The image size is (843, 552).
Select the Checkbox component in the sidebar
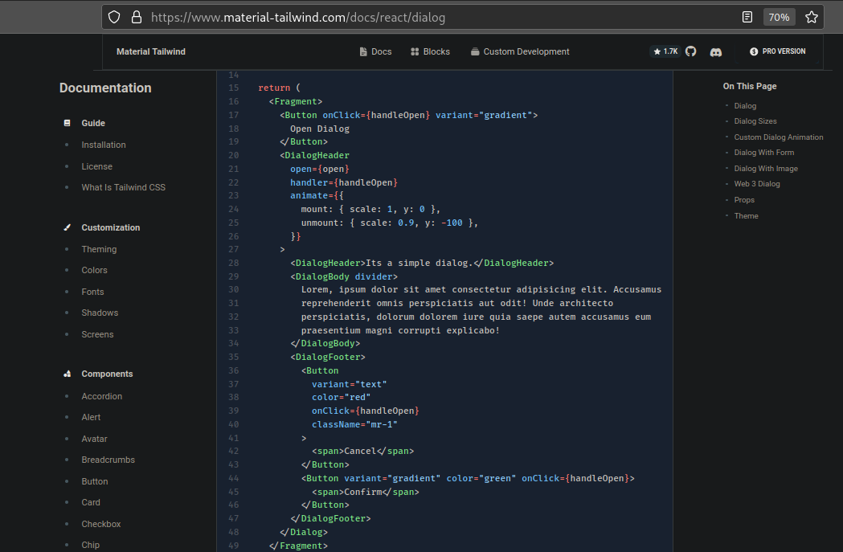pyautogui.click(x=100, y=523)
